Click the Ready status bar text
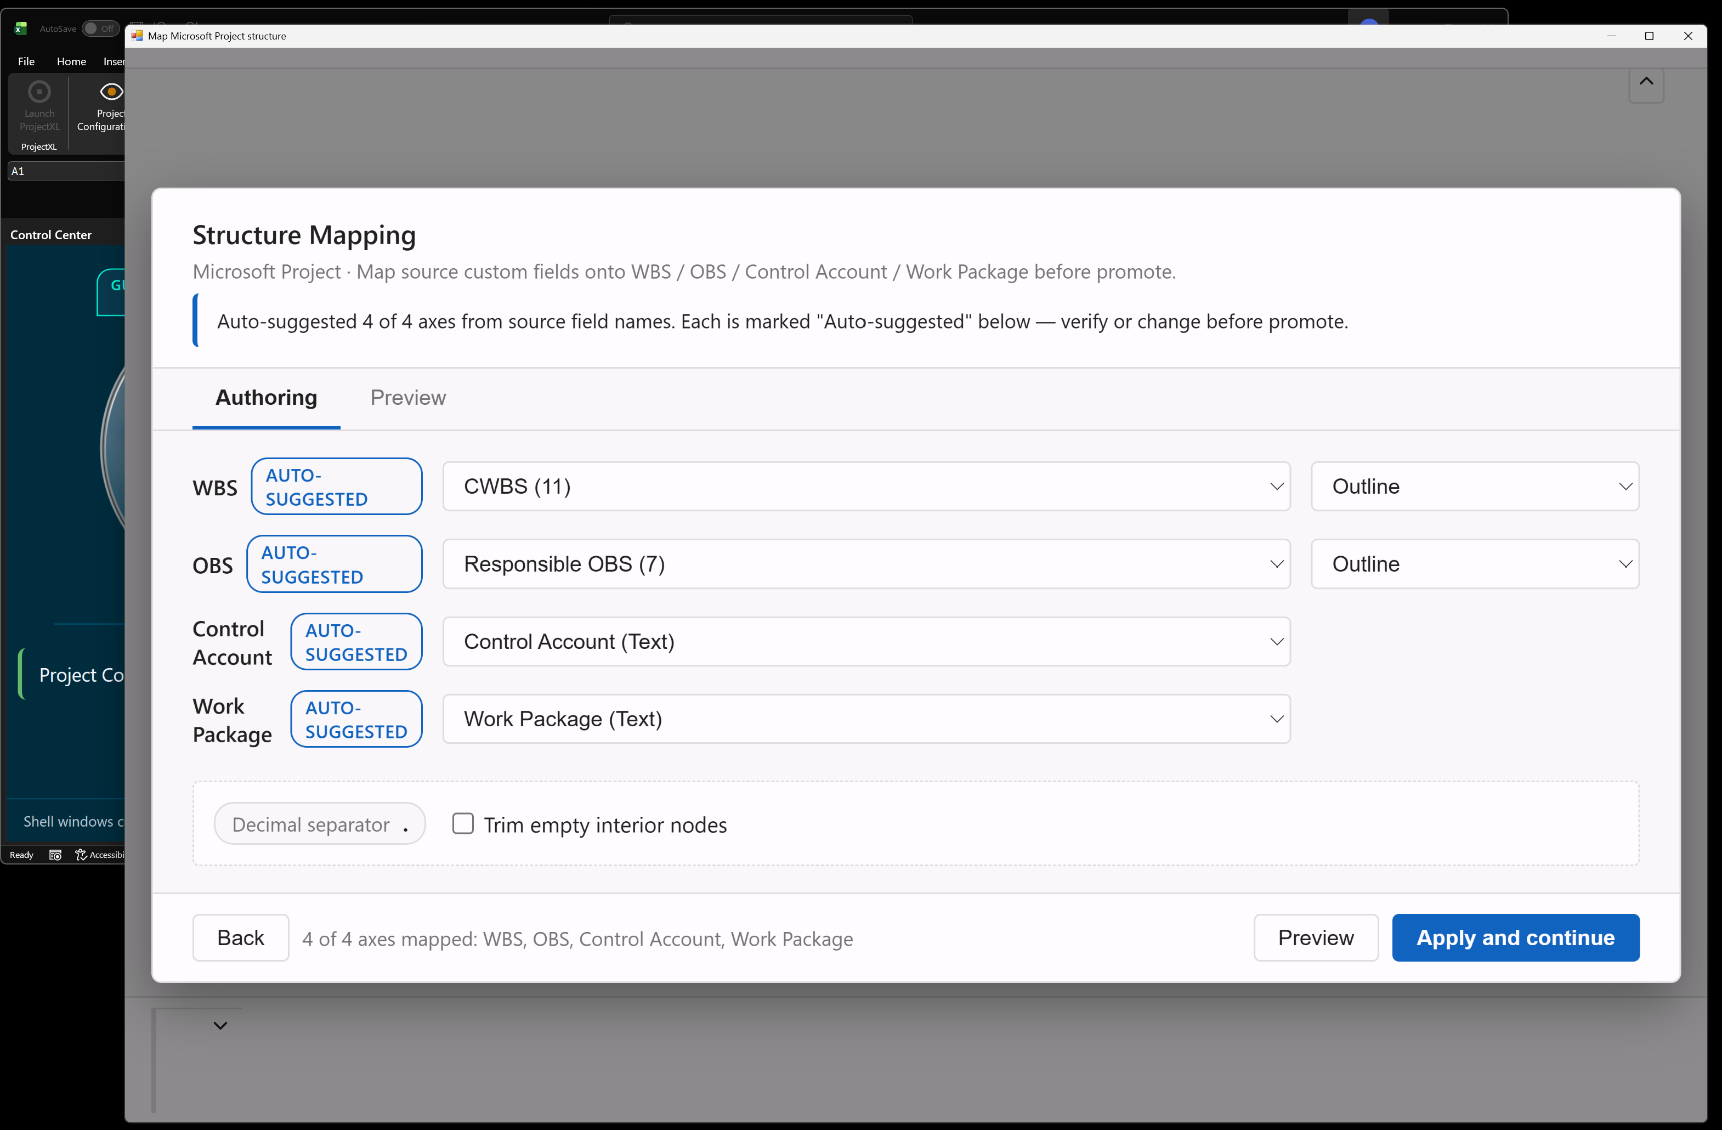This screenshot has height=1130, width=1722. 22,855
